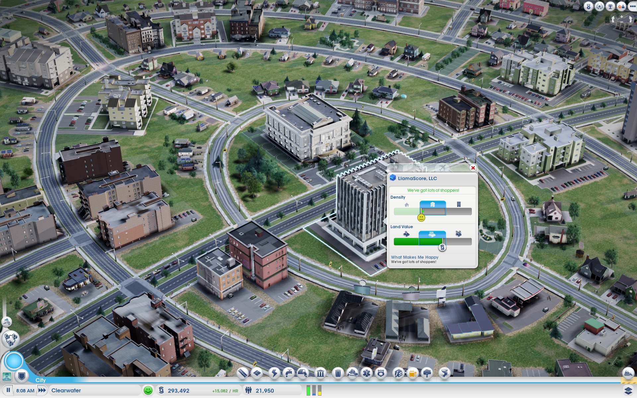Open the Roads tool

click(243, 373)
